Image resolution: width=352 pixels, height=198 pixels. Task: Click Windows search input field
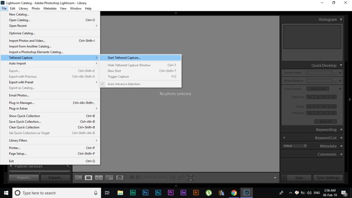pos(56,193)
